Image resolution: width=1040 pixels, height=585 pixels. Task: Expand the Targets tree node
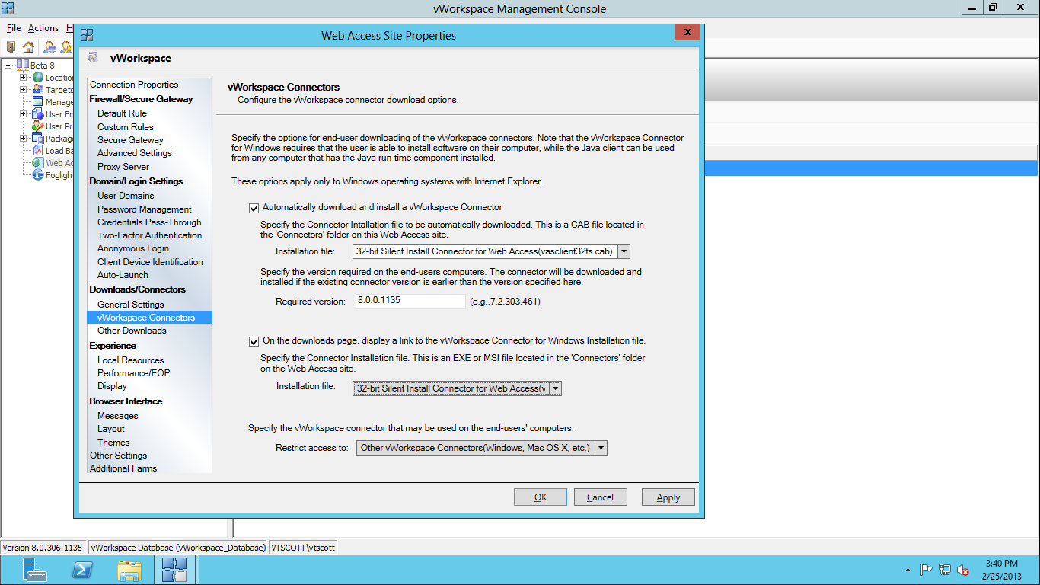click(x=24, y=89)
